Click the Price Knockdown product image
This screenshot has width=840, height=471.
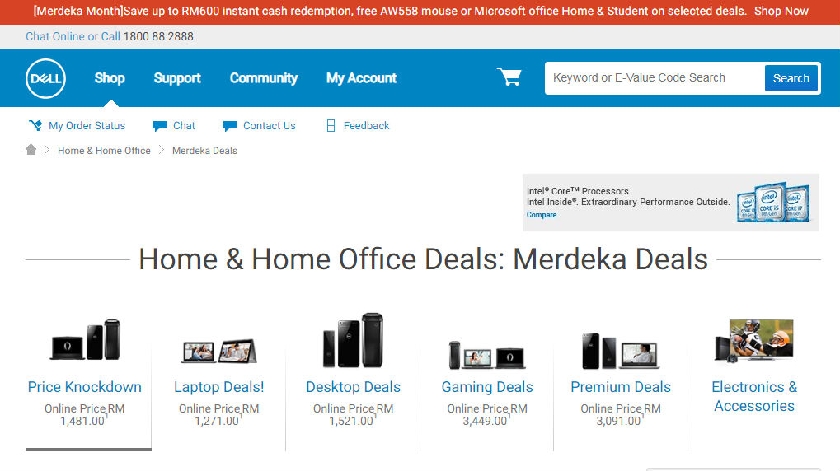coord(85,340)
